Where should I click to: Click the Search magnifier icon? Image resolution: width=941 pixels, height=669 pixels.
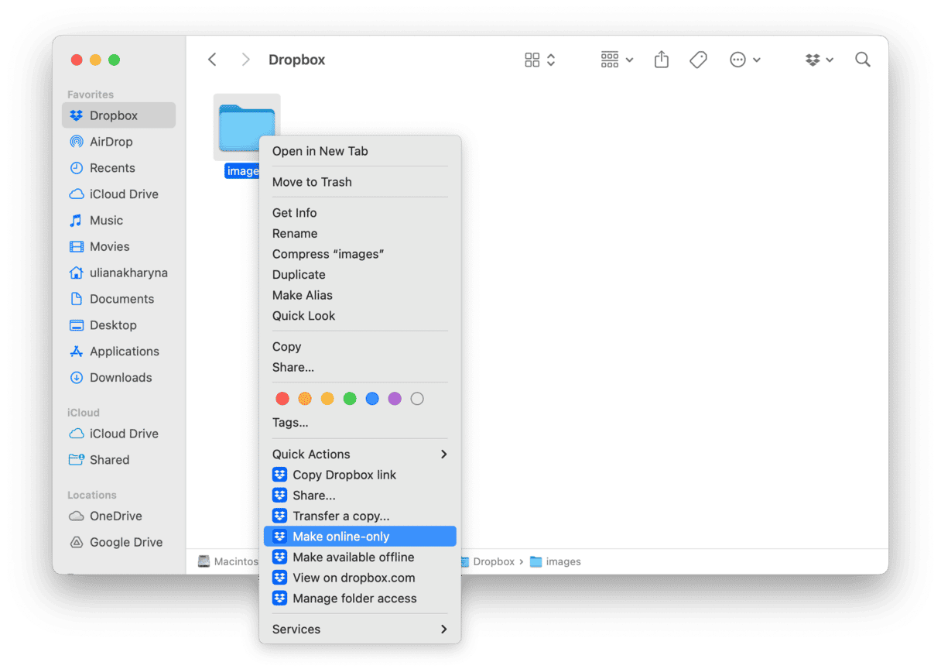tap(863, 60)
